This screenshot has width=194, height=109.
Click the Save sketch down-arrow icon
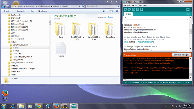pyautogui.click(x=141, y=9)
